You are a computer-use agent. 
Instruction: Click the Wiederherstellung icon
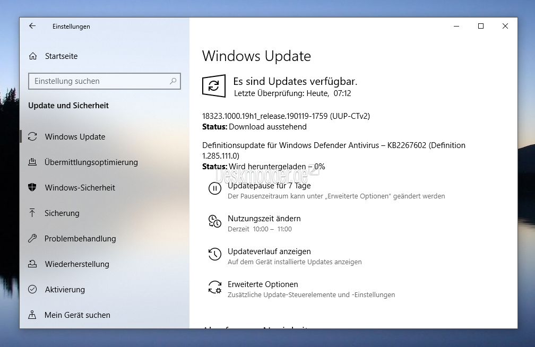[x=32, y=264]
